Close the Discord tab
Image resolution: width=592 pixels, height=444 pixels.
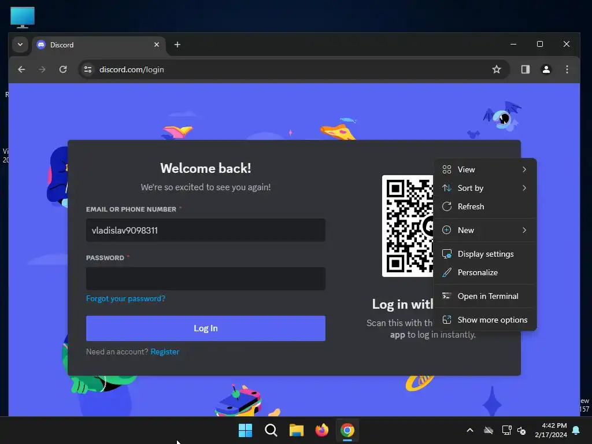[156, 45]
